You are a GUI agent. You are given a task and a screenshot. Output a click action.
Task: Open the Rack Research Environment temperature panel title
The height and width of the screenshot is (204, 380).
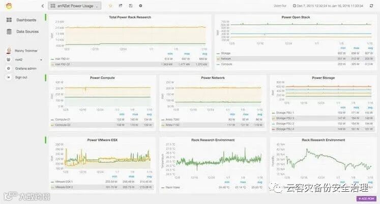[x=213, y=140]
